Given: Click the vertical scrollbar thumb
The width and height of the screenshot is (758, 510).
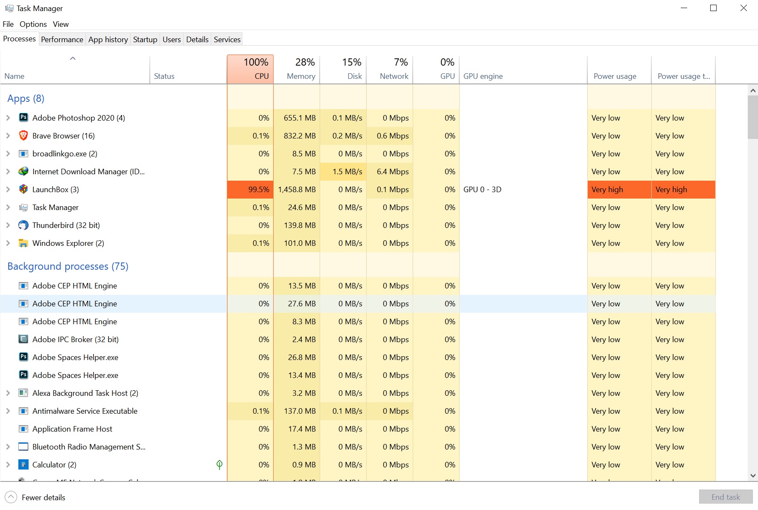Looking at the screenshot, I should point(753,117).
